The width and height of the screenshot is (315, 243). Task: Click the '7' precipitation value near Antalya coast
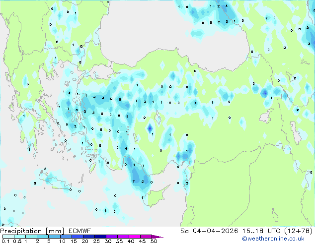(x=134, y=181)
